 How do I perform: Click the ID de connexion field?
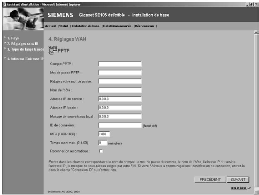click(x=120, y=125)
